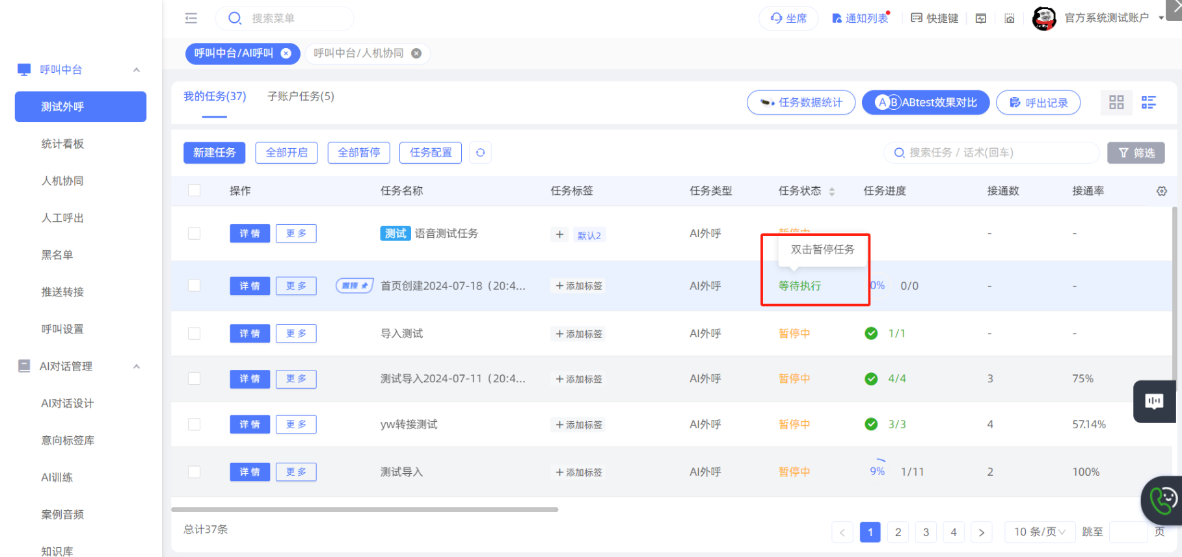Open the floating softphone call icon
The image size is (1182, 557).
[x=1162, y=500]
